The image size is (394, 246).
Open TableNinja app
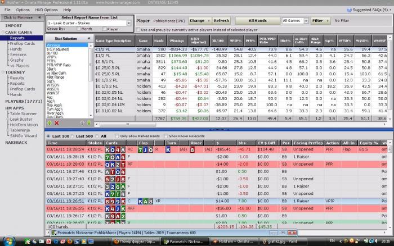(x=20, y=130)
